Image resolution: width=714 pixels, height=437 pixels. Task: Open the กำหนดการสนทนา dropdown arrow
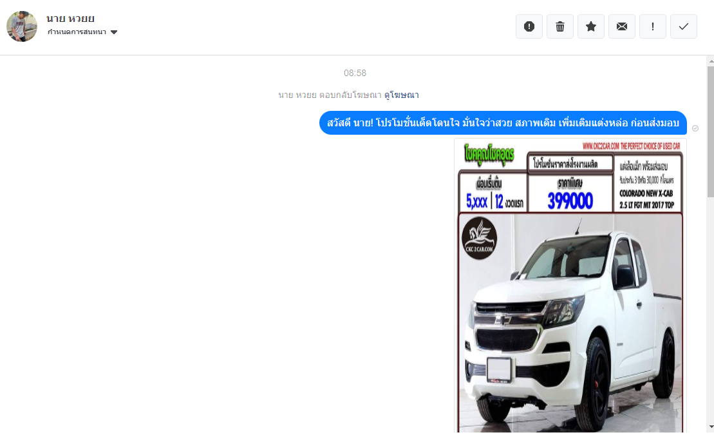click(114, 32)
